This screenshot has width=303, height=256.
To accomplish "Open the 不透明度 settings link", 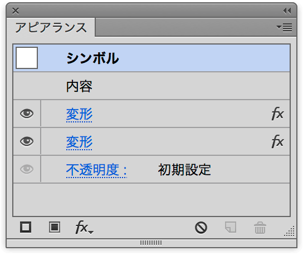I will coord(96,170).
